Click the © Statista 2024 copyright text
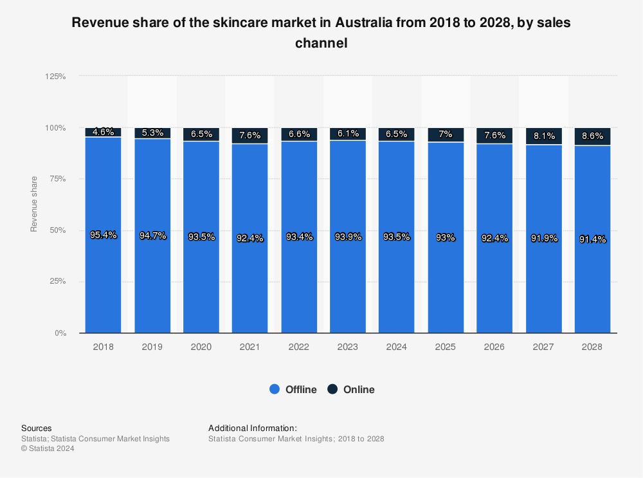The image size is (643, 478). 48,449
